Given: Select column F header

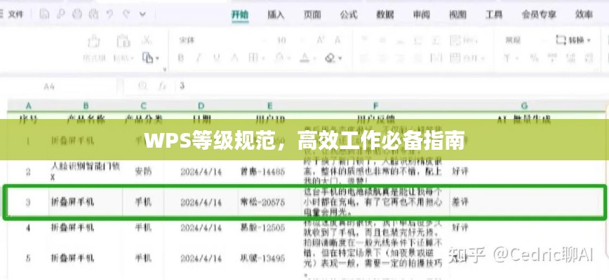Looking at the screenshot, I should [x=375, y=106].
